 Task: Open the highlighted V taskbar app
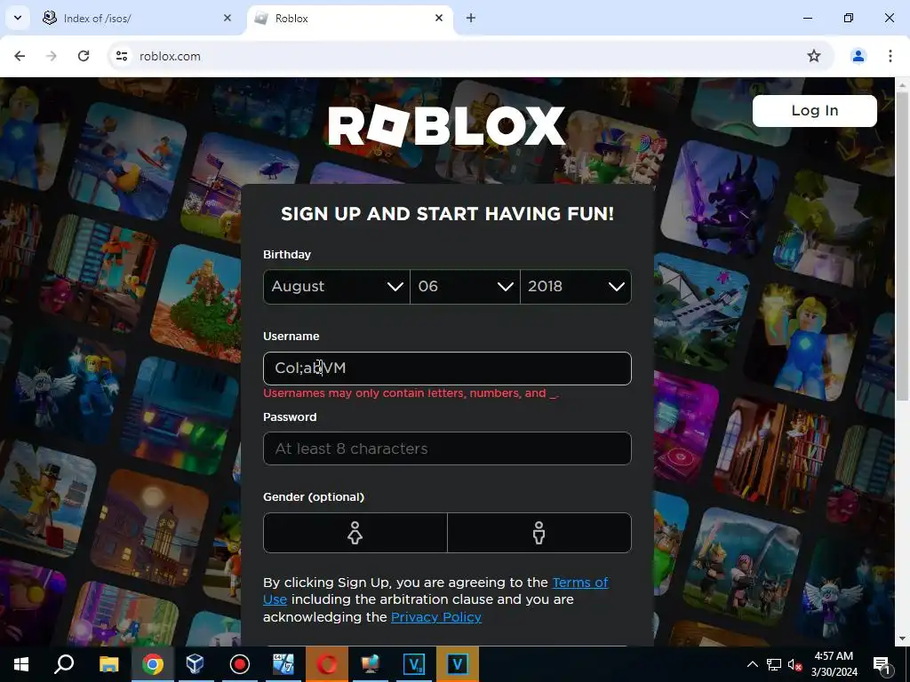pos(458,664)
